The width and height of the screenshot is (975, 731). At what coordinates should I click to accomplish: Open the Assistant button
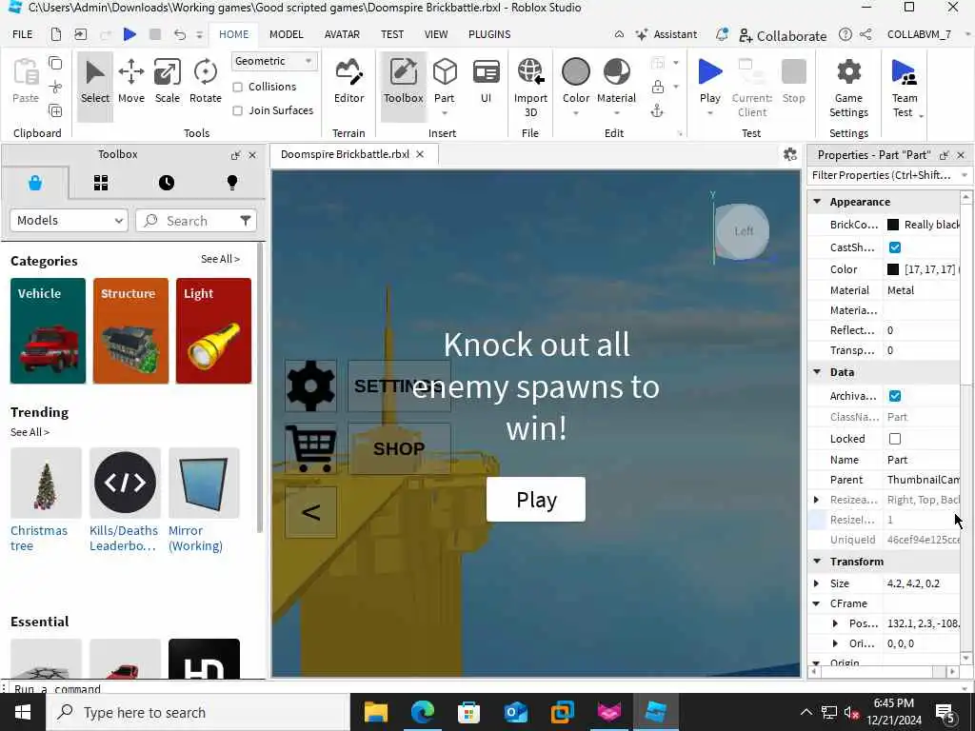coord(666,34)
